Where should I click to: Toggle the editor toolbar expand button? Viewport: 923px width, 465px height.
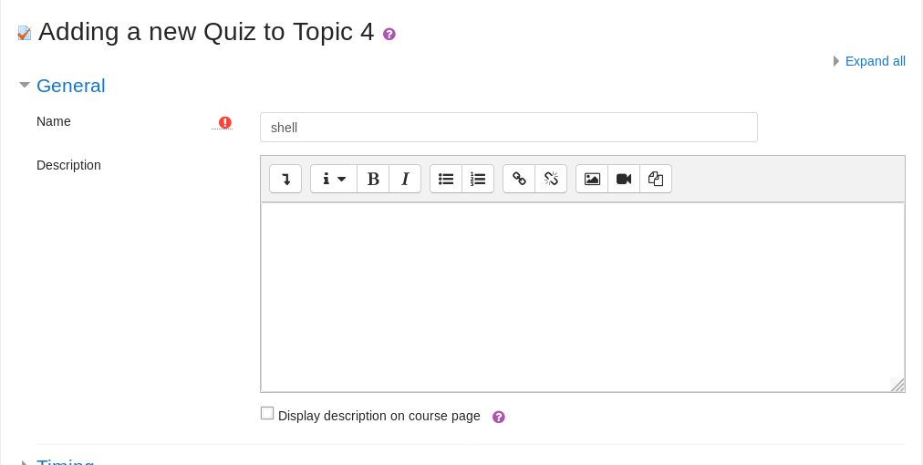[x=285, y=179]
